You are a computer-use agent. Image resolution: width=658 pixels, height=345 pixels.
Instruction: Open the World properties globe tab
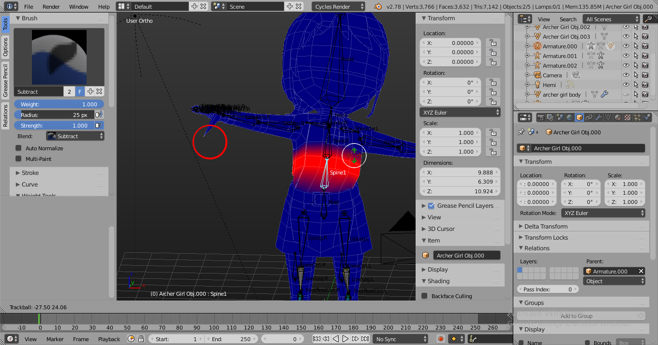point(569,117)
